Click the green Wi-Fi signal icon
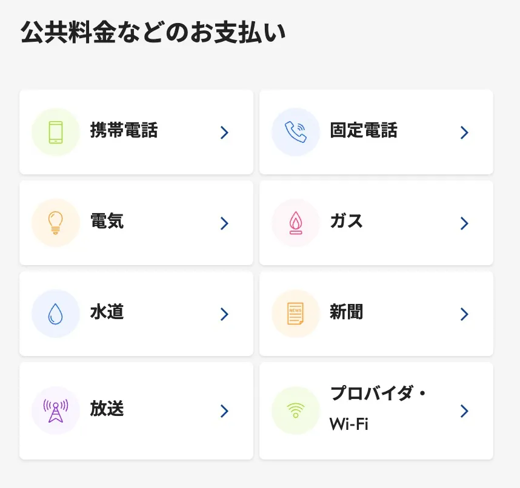 click(x=296, y=411)
